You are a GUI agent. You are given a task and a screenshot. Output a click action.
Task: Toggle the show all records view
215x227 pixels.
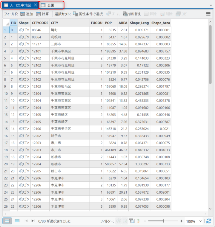tap(7, 221)
